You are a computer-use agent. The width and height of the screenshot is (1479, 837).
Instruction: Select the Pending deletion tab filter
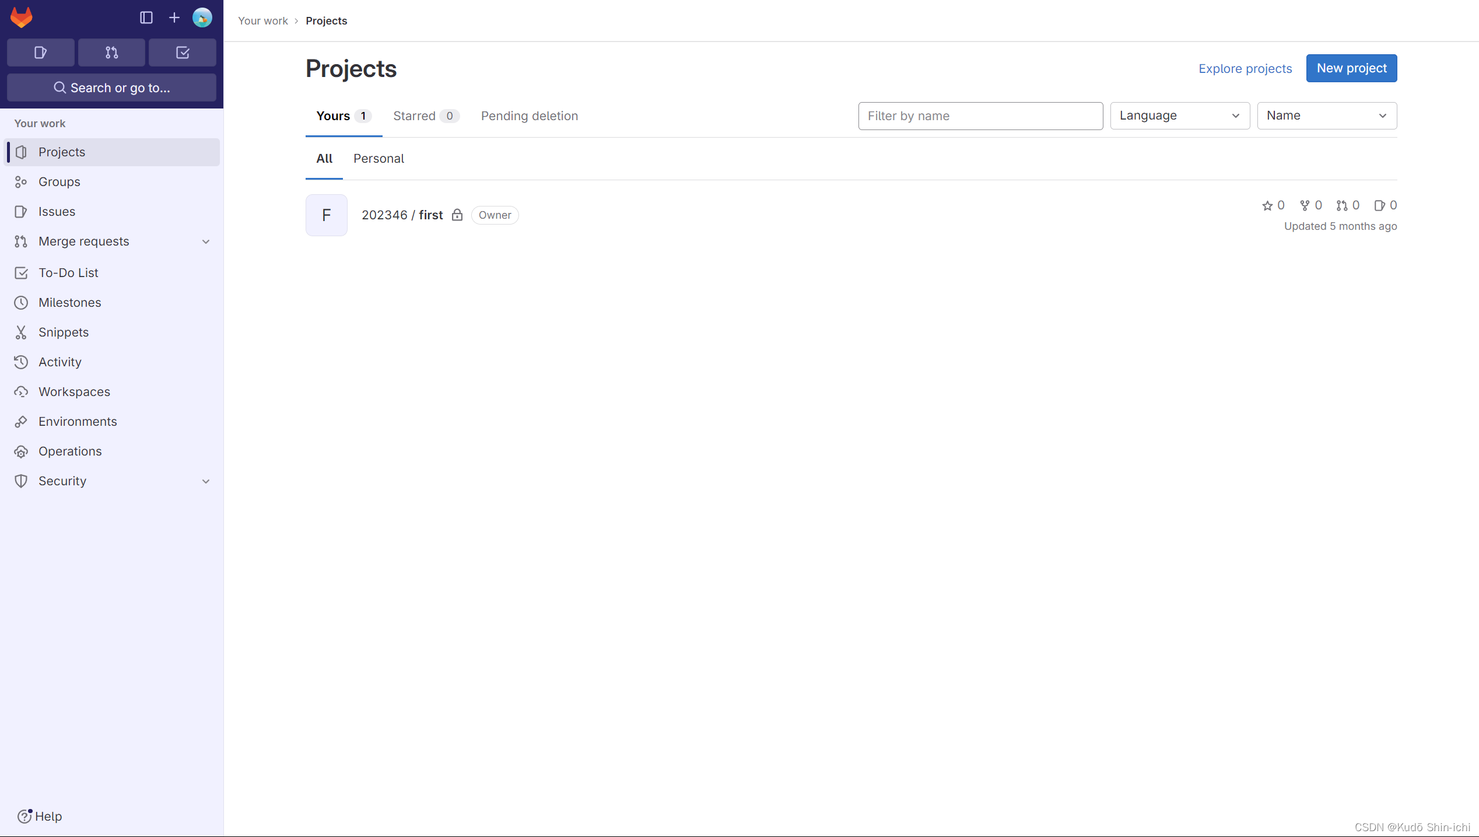tap(529, 115)
